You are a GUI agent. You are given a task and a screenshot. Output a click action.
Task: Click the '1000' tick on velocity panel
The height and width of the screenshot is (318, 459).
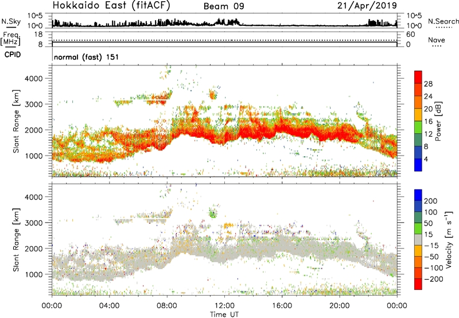[x=33, y=274]
